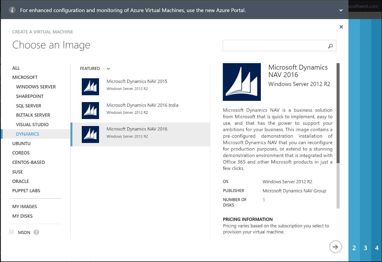Select the UBUNTU image filter

[21, 143]
